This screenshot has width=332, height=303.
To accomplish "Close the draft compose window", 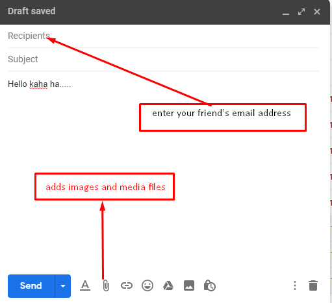I will (x=317, y=12).
